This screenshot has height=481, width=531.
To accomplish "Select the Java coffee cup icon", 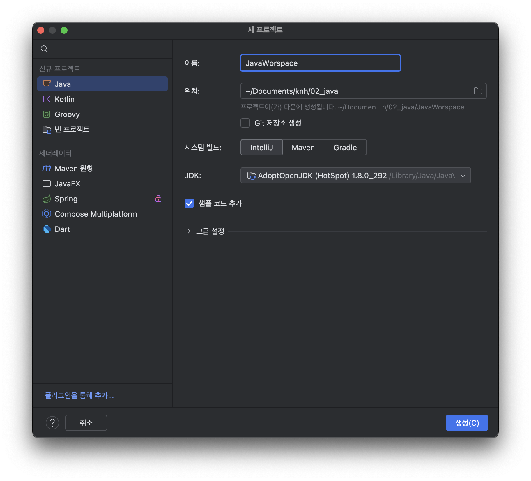I will [47, 84].
